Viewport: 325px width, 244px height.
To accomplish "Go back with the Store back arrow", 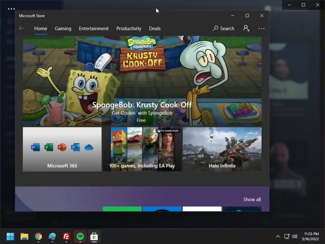I will [x=22, y=28].
